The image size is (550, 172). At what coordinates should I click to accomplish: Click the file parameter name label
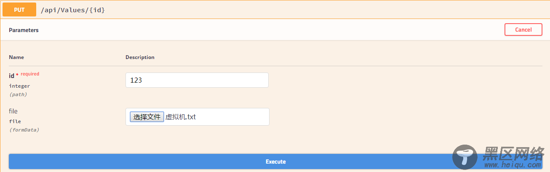click(13, 111)
